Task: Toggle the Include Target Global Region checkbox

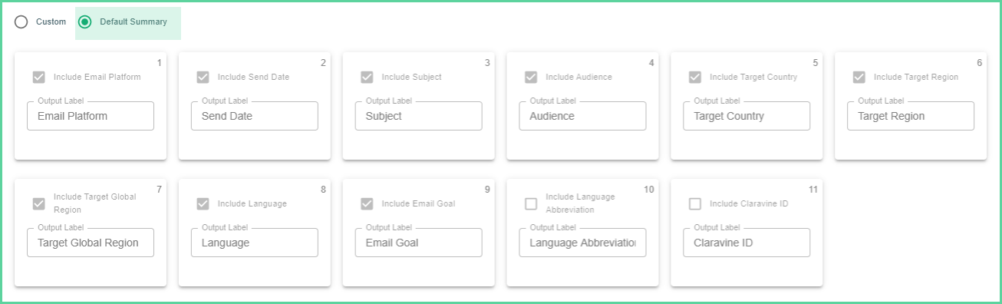Action: click(39, 203)
